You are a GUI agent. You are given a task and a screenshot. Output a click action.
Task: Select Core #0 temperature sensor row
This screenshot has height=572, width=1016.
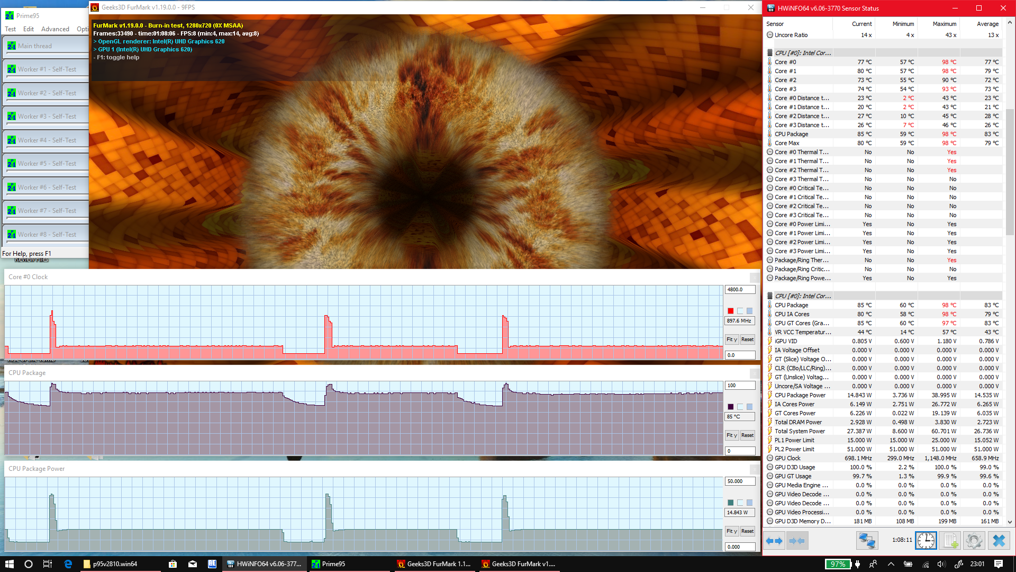pos(883,62)
